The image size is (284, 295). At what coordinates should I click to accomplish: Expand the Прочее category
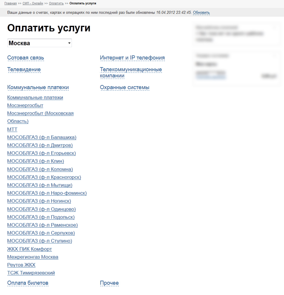point(109,283)
